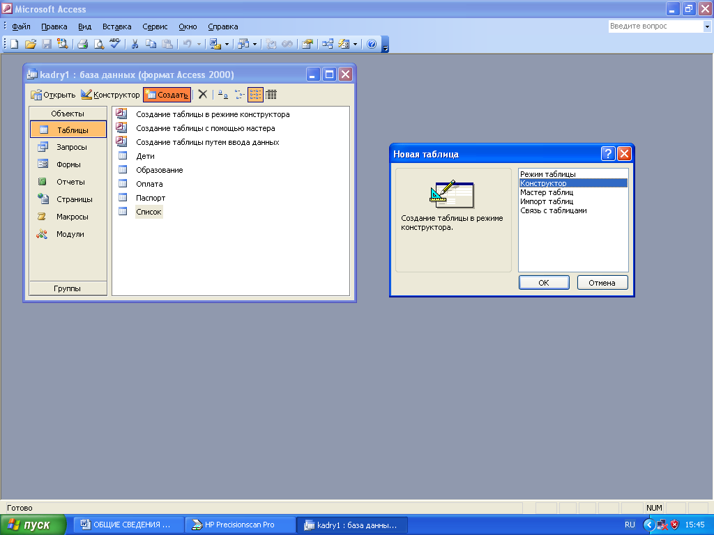Click the Print toolbar icon
Viewport: 714px width, 535px height.
82,44
